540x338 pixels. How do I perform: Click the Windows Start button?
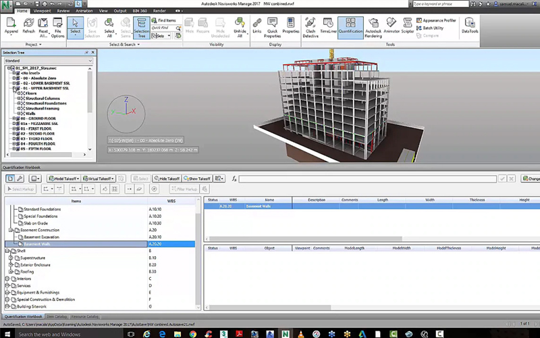pyautogui.click(x=7, y=334)
